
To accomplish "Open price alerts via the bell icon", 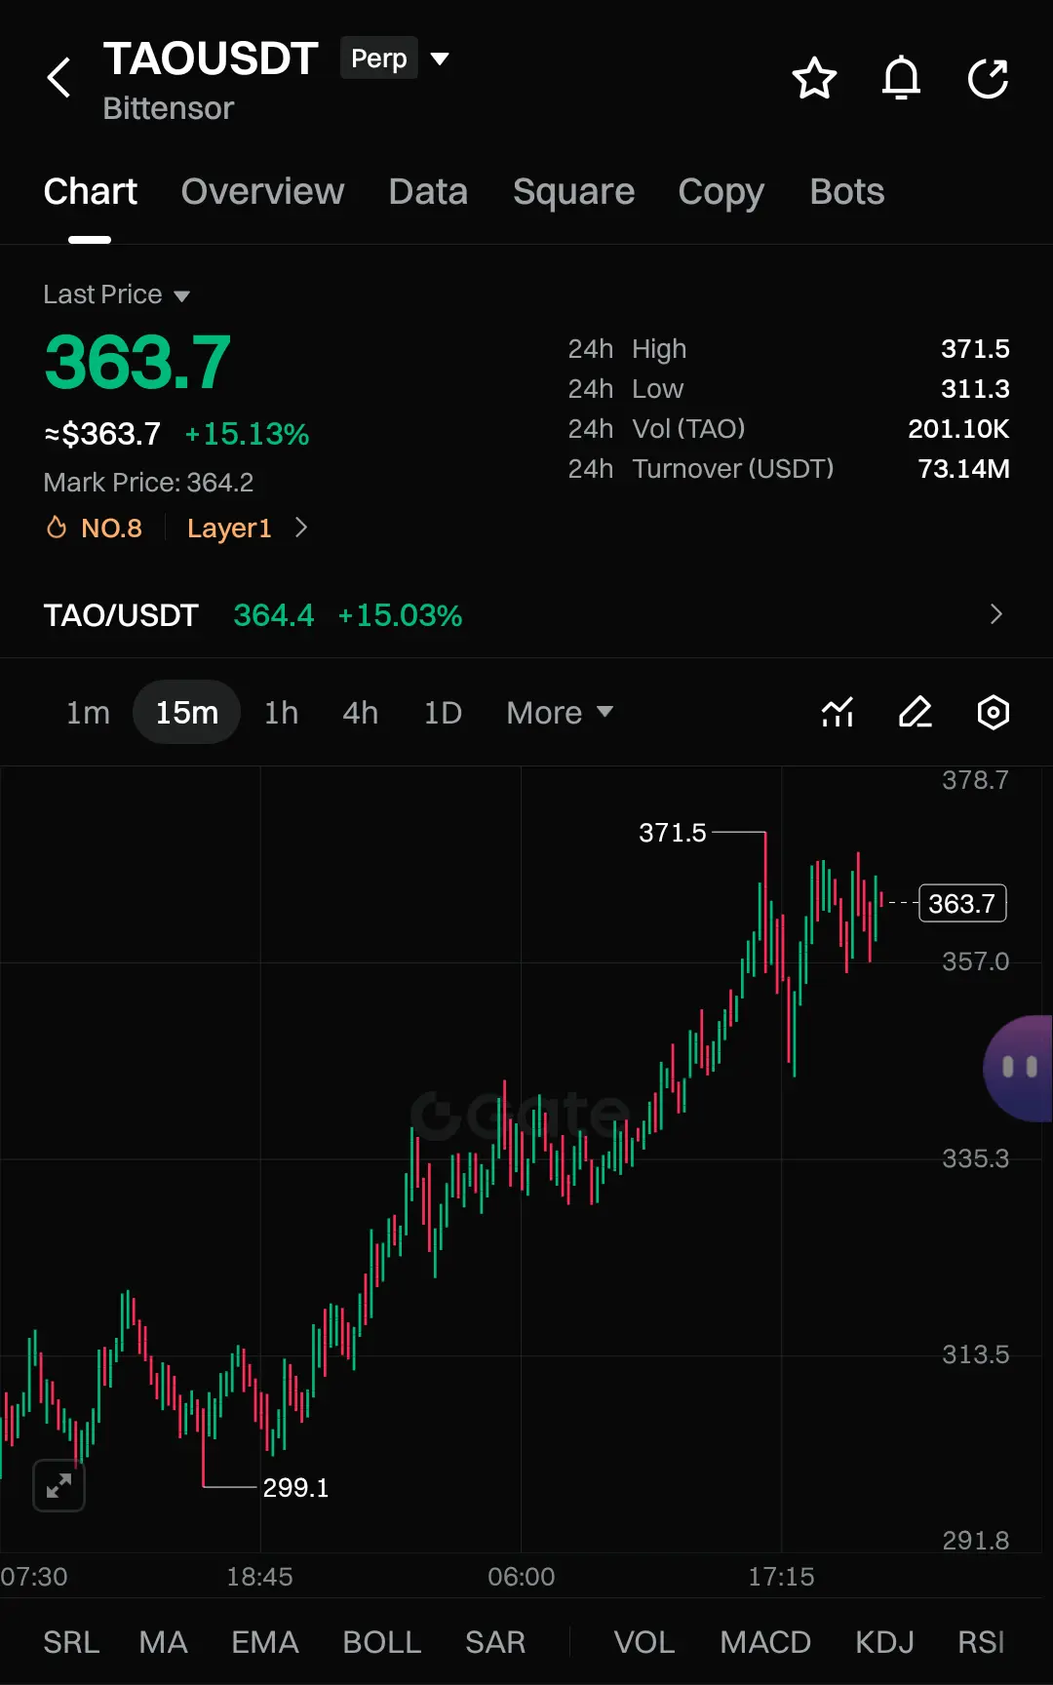I will 901,78.
